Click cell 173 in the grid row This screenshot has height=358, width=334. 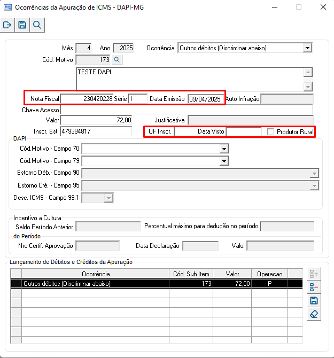[x=191, y=284]
